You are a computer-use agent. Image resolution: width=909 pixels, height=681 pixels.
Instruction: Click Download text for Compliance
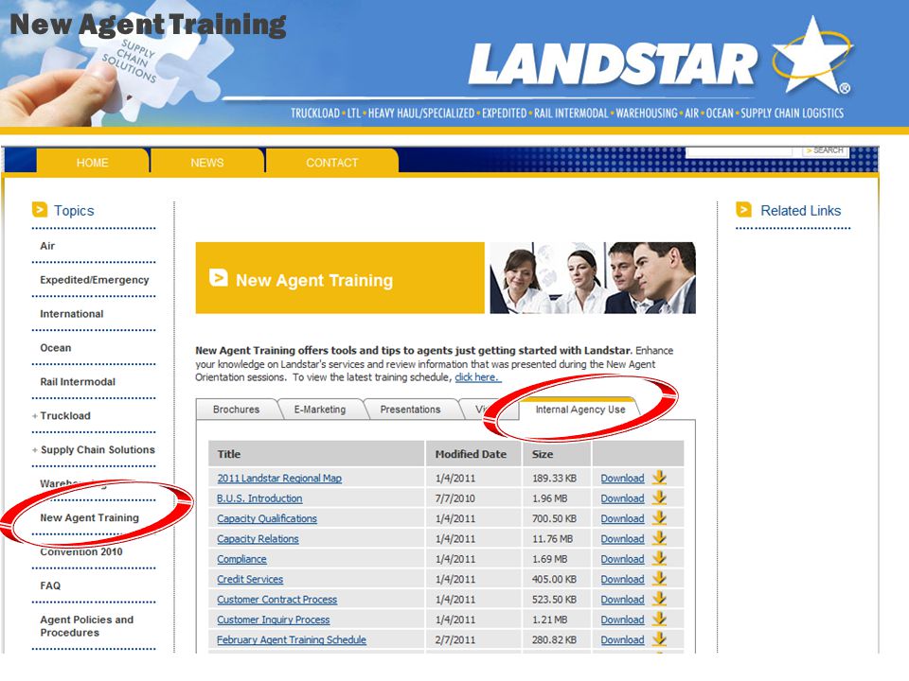coord(622,559)
